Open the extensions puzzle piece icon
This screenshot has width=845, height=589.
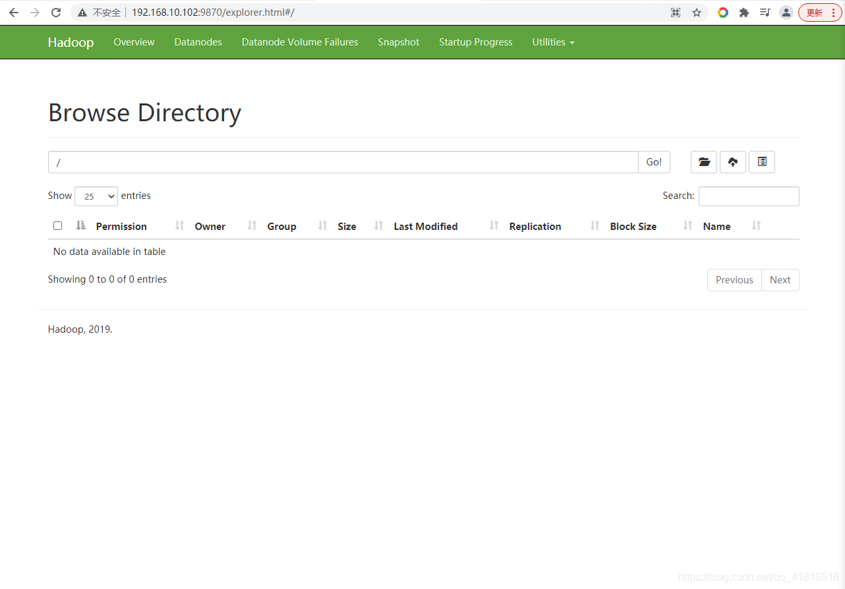(744, 13)
